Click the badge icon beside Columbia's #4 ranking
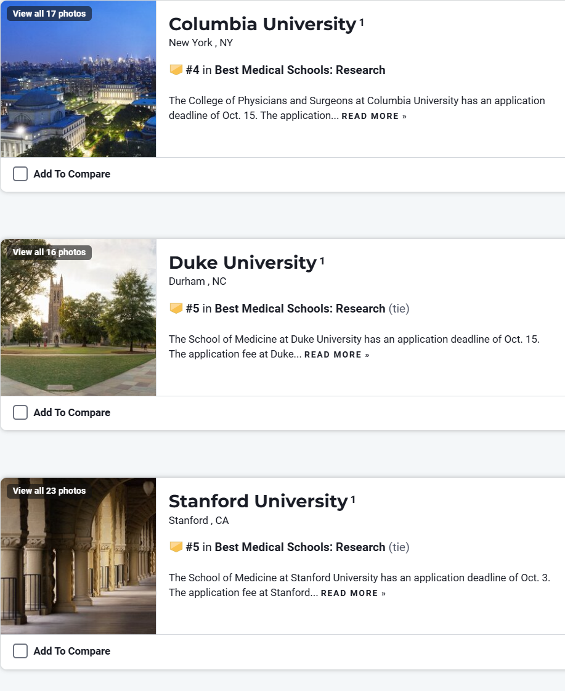 [x=176, y=70]
